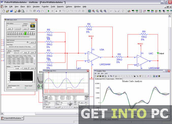The height and width of the screenshot is (124, 172).
Task: Select PulseWidthModulator sheet tab
Action: 12,118
